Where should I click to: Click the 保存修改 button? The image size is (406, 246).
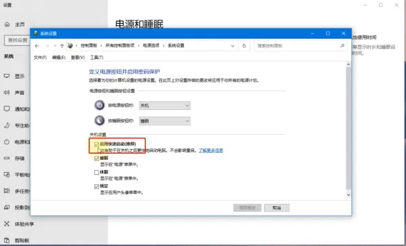(247, 208)
